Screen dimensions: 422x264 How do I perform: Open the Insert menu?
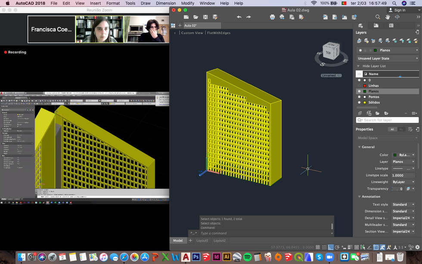(95, 3)
